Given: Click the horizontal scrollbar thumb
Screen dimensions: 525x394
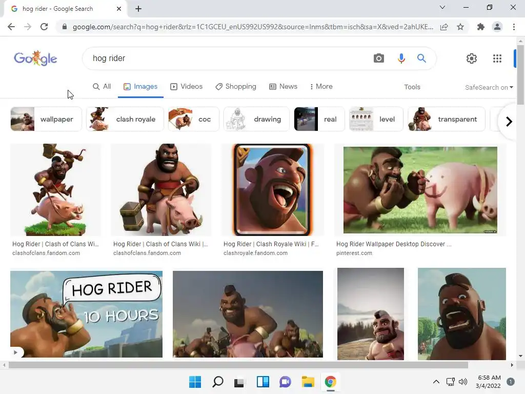Looking at the screenshot, I should click(238, 365).
